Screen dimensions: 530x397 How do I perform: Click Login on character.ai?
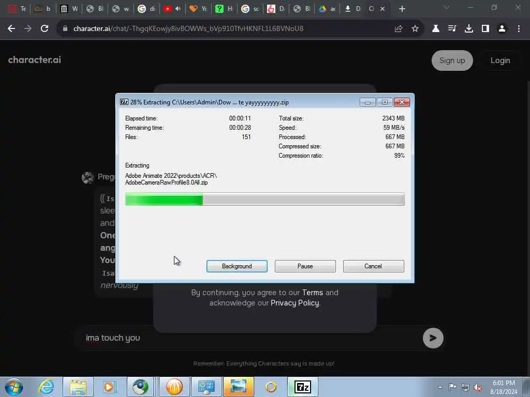pyautogui.click(x=500, y=60)
